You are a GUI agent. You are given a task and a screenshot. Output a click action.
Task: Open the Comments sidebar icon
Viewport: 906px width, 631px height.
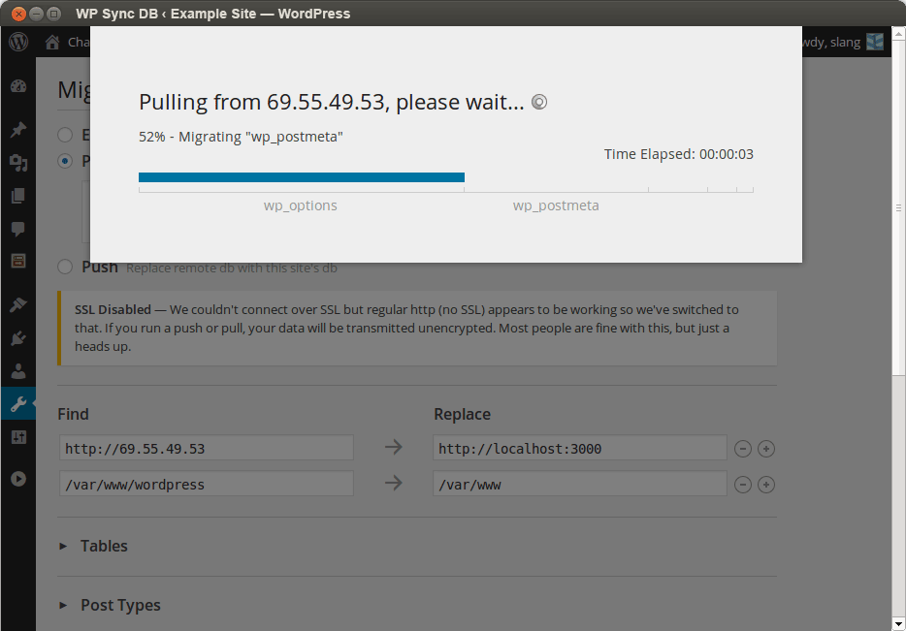[18, 229]
